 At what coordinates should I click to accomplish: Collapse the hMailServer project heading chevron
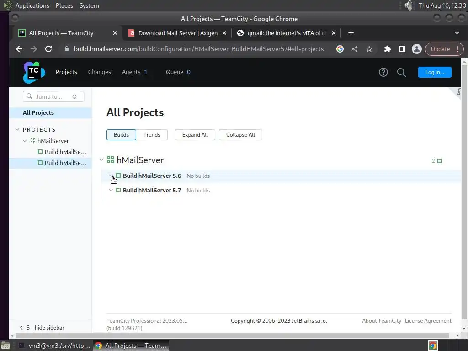[x=101, y=160]
